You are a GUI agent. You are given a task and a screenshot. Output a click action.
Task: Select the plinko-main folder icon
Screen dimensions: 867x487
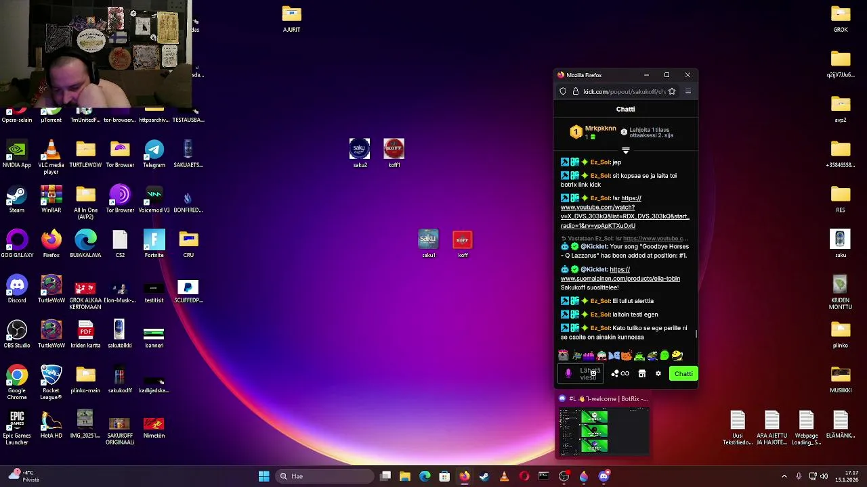tap(85, 379)
